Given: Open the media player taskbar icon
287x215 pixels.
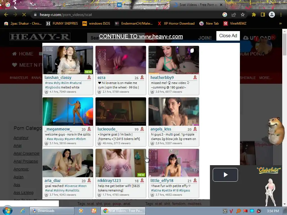Looking at the screenshot, I should coord(81,211).
